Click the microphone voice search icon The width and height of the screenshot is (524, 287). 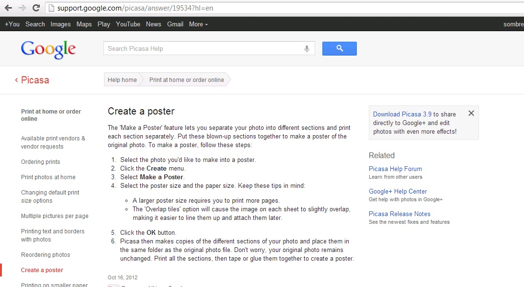[x=307, y=48]
